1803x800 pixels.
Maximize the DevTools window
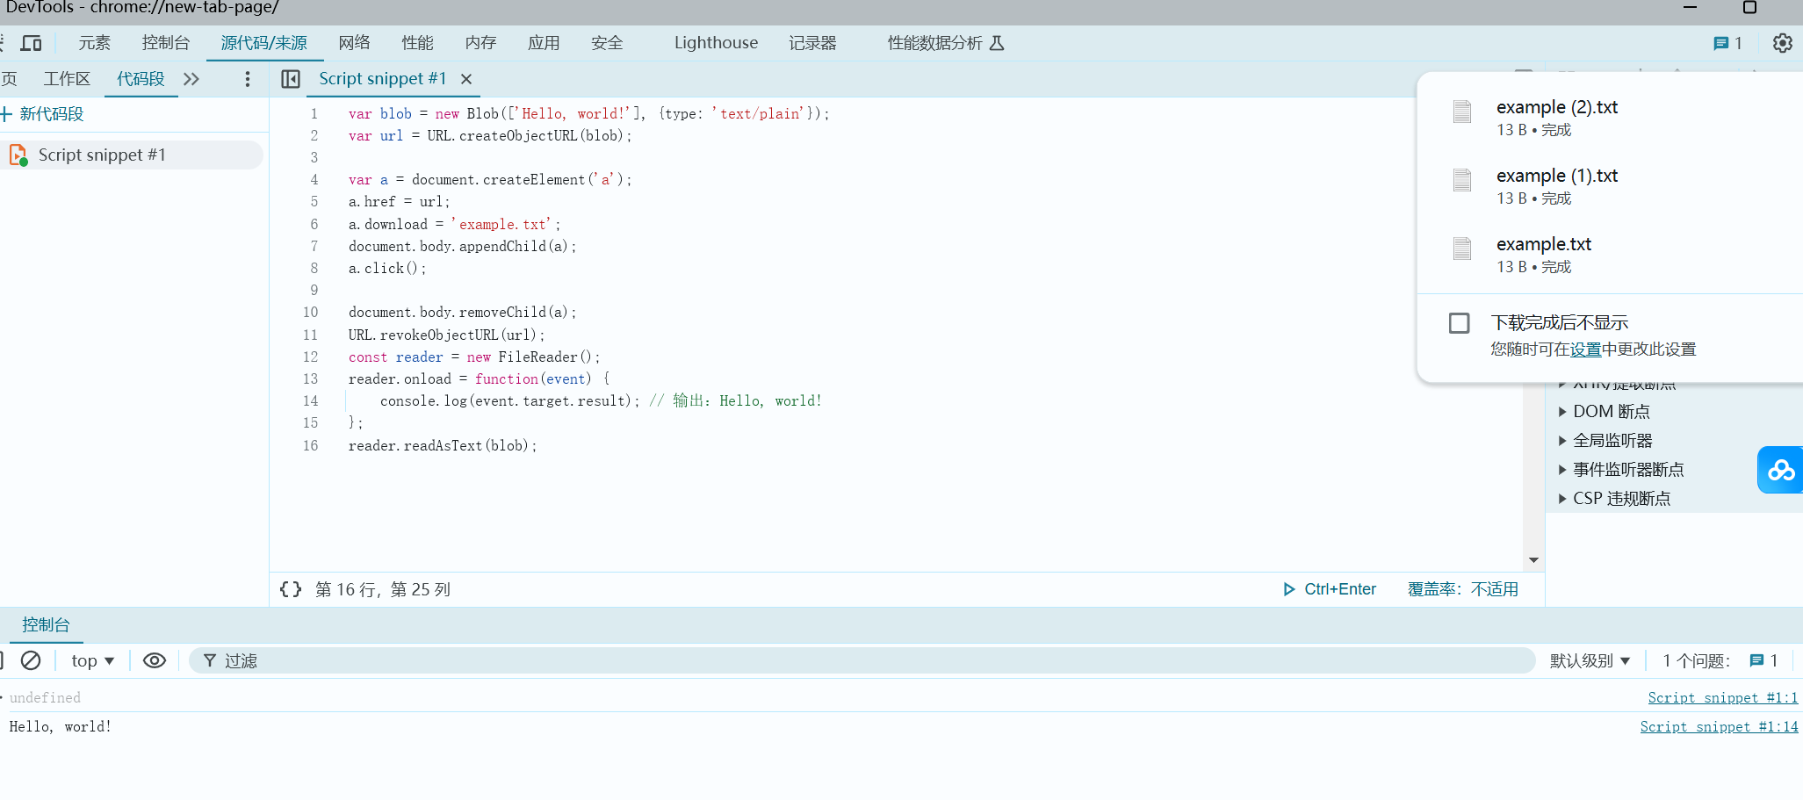click(x=1749, y=8)
